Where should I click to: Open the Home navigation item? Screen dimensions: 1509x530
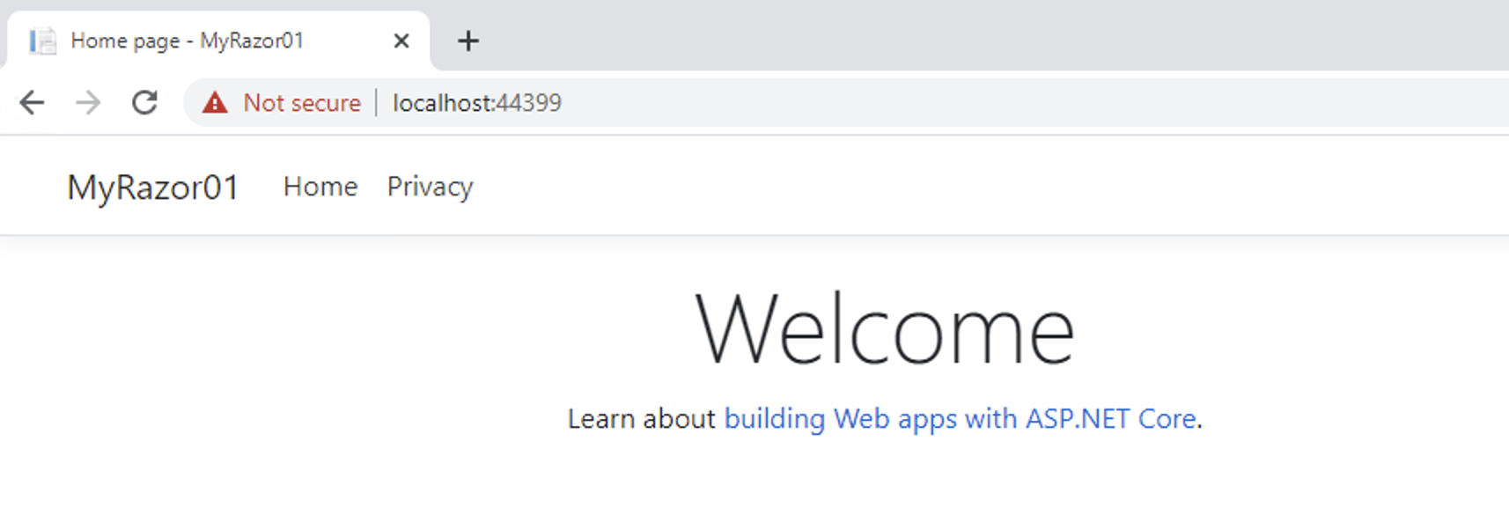pos(320,187)
